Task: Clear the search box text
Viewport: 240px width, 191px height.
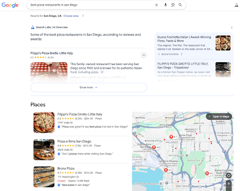Action: click(x=157, y=5)
